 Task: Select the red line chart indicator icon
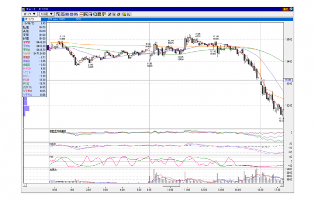82,14
